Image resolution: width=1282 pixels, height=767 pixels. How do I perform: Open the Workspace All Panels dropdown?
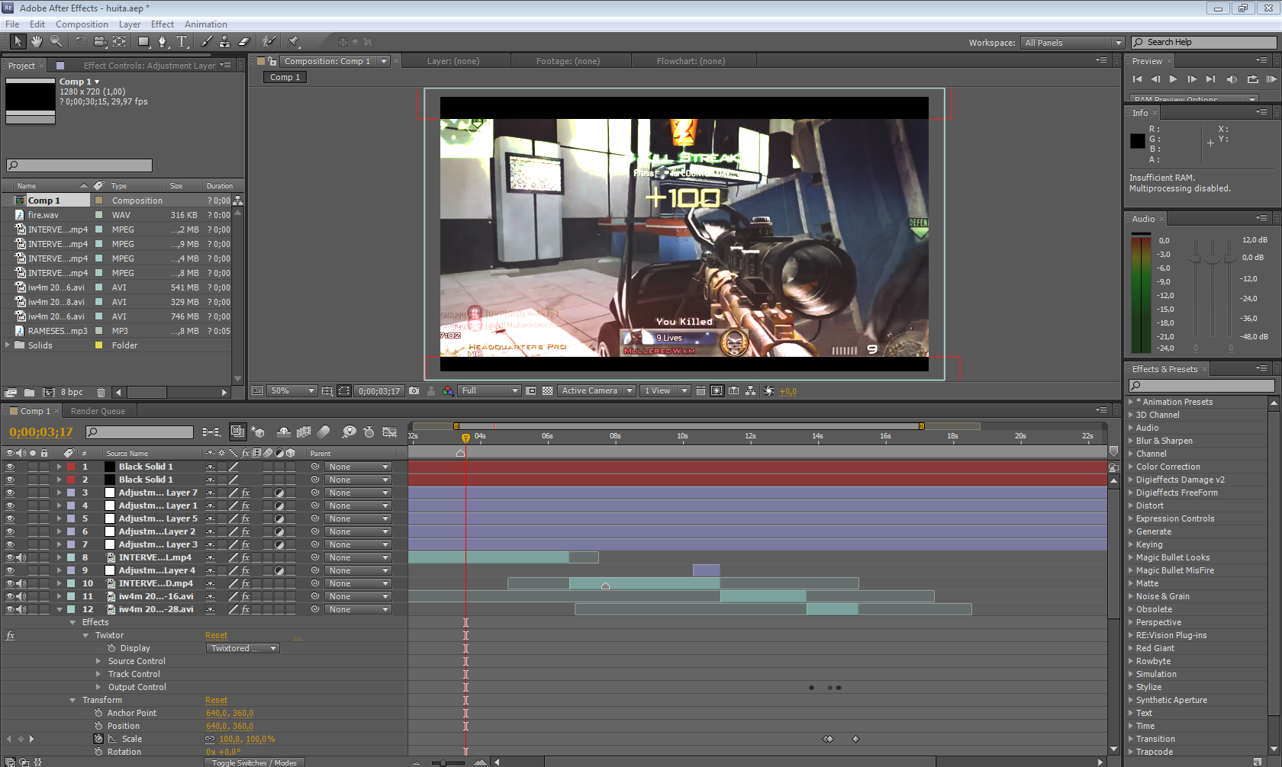1073,43
